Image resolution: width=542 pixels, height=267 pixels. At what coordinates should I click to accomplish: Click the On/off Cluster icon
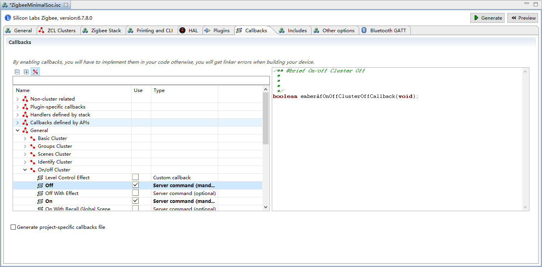point(33,170)
